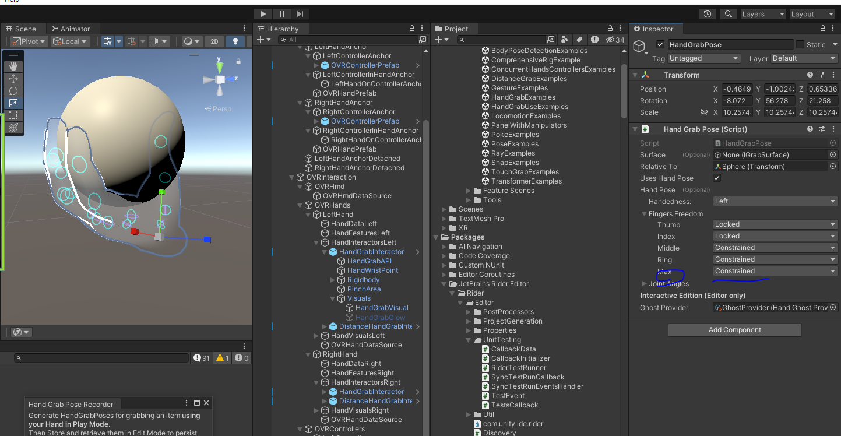Lock the Hierarchy panel
841x436 pixels.
[x=411, y=29]
